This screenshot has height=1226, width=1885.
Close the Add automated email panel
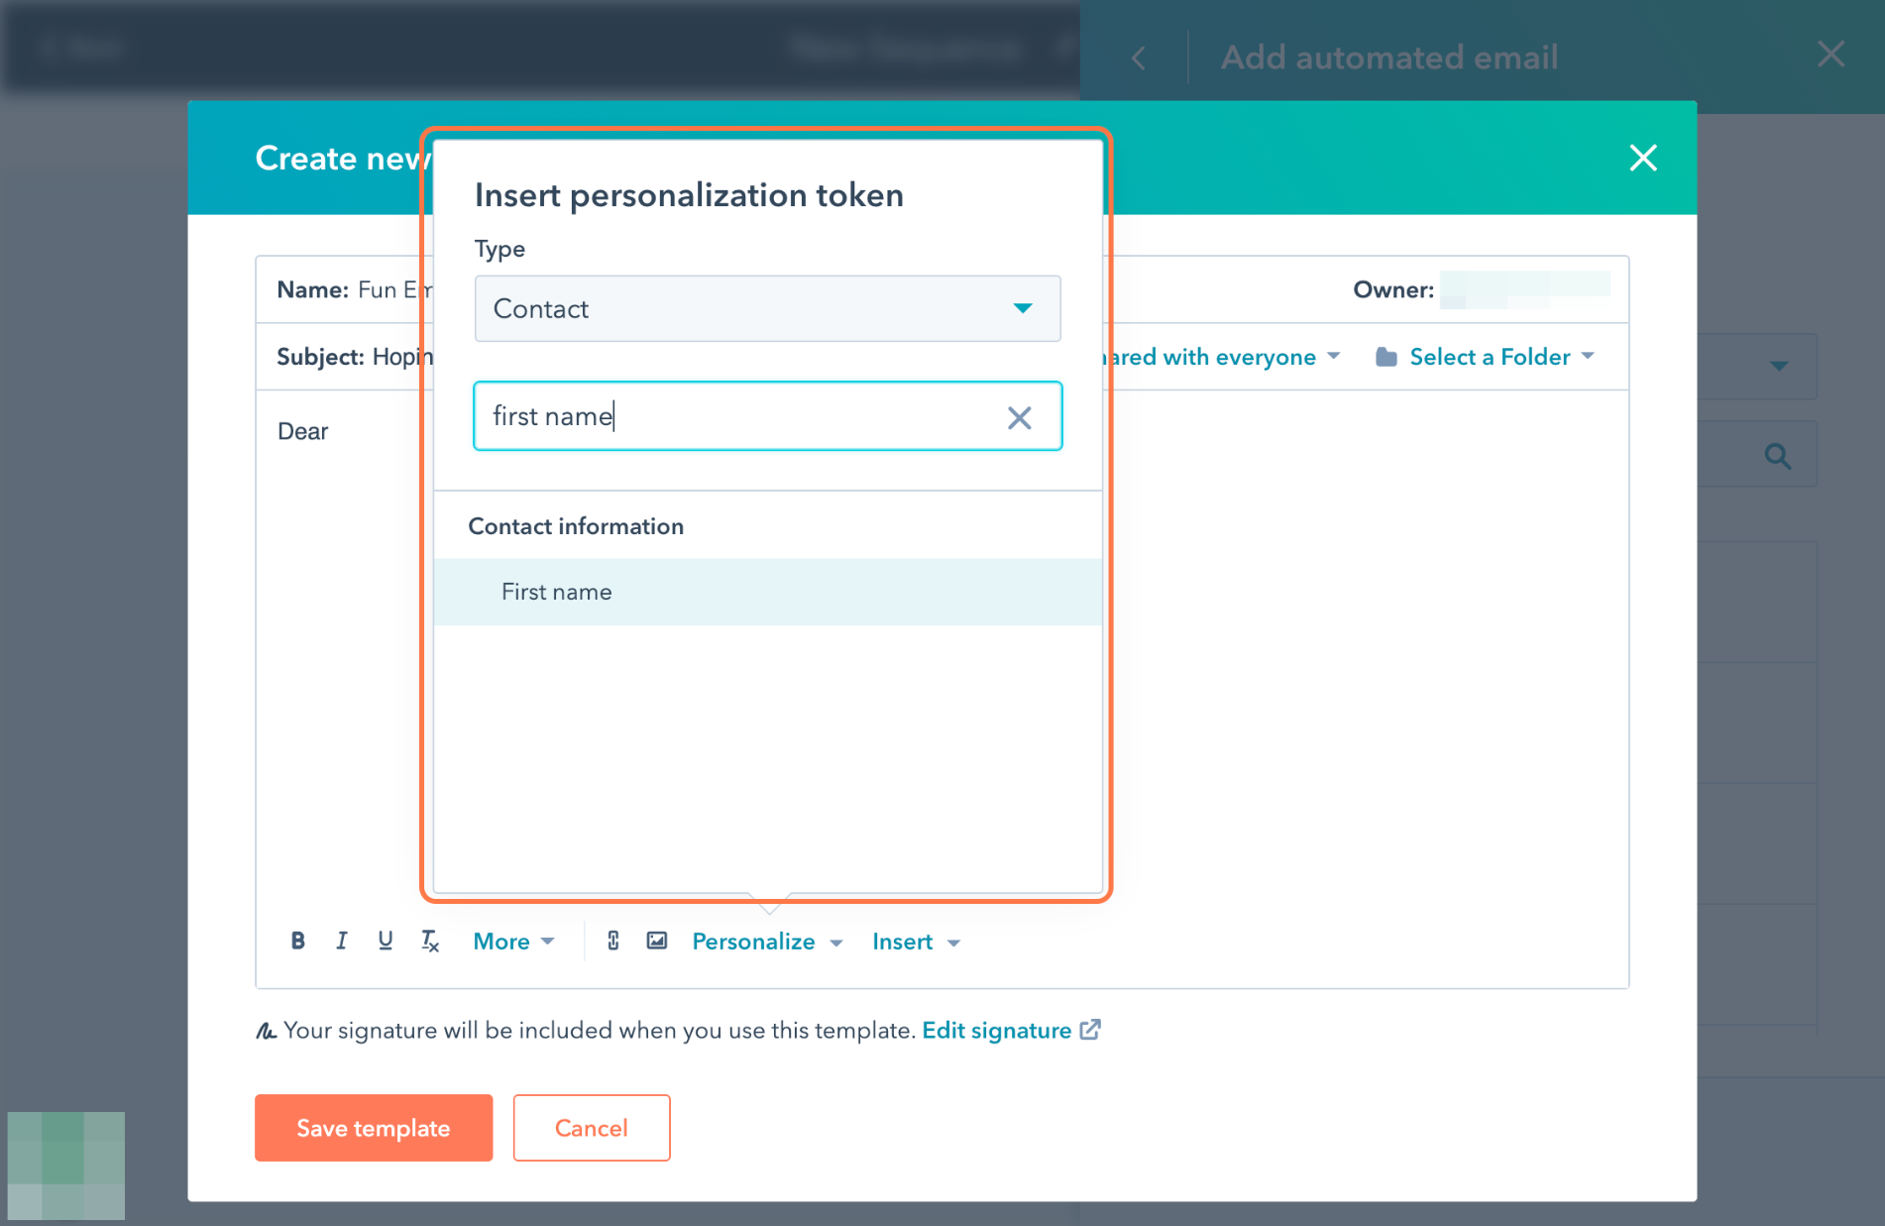pos(1830,55)
